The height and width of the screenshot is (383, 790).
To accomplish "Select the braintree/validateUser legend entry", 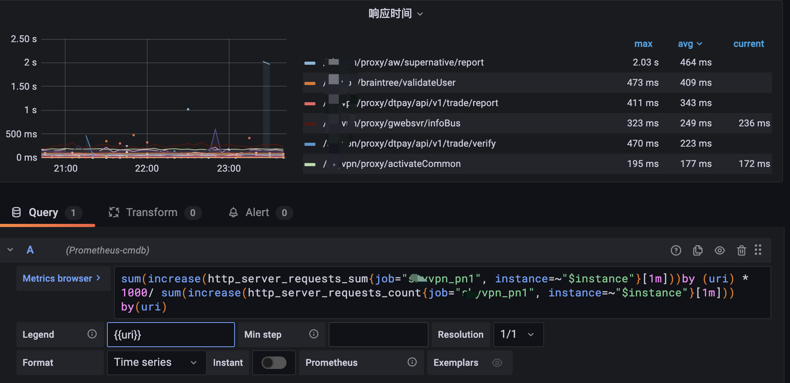I will pos(389,83).
